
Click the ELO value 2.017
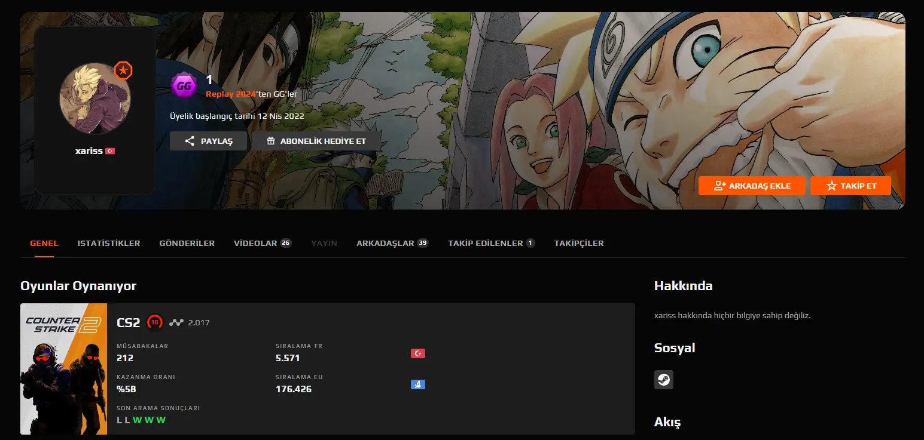(x=199, y=323)
